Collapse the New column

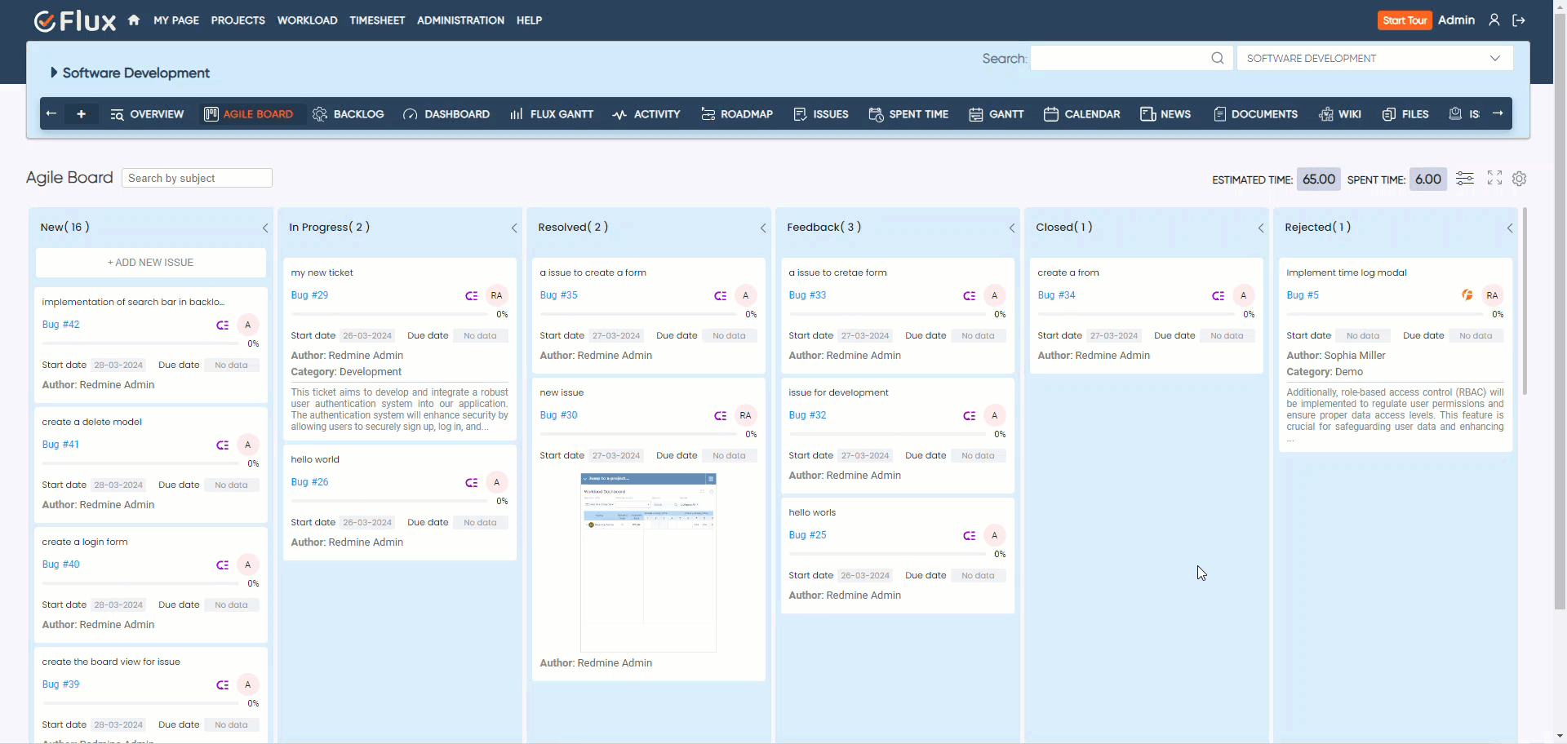tap(265, 228)
